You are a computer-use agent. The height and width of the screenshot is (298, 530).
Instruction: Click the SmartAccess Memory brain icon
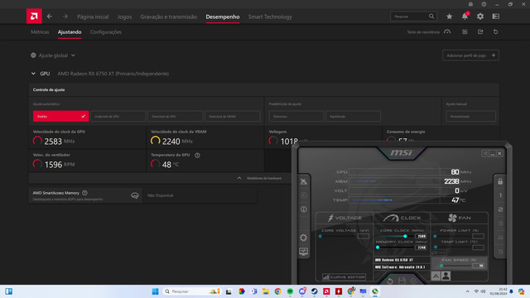tap(135, 195)
